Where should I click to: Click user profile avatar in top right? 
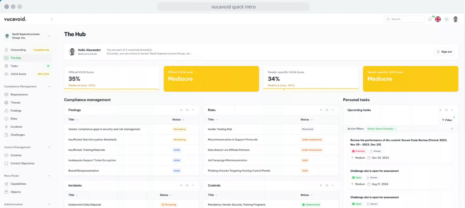point(455,19)
